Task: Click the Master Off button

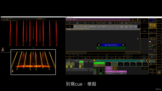Action: click(97, 70)
